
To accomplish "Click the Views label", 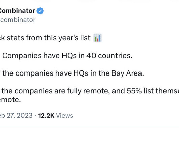I will (65, 116).
